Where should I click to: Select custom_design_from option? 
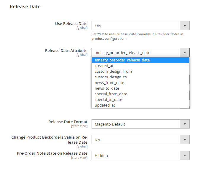[113, 71]
